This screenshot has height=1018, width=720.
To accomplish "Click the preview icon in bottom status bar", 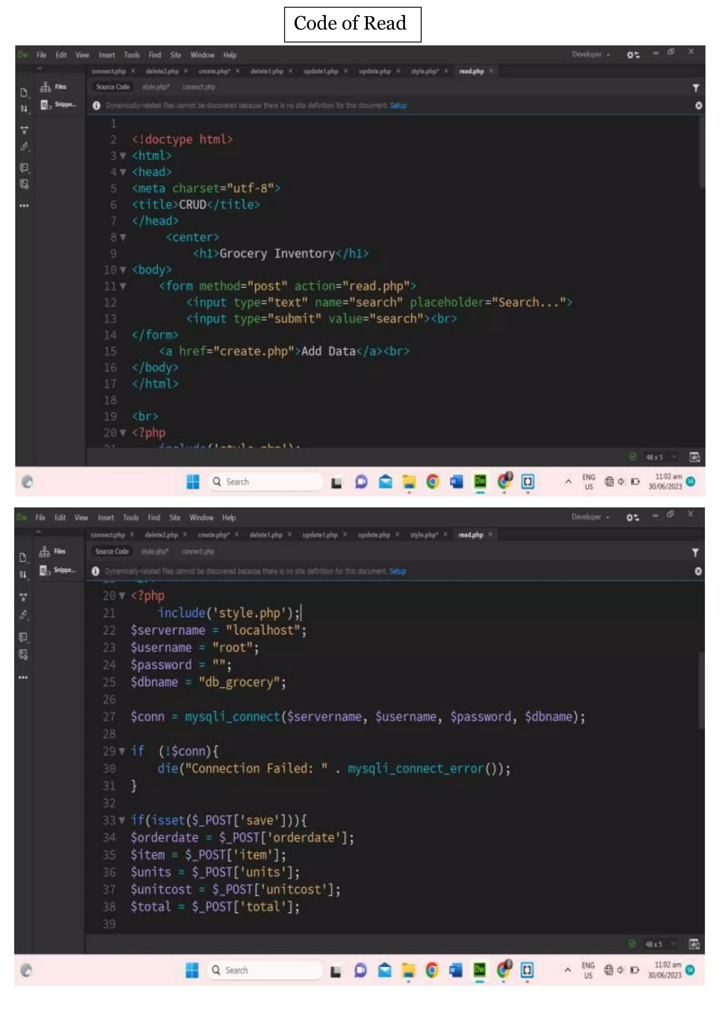I will (x=694, y=944).
